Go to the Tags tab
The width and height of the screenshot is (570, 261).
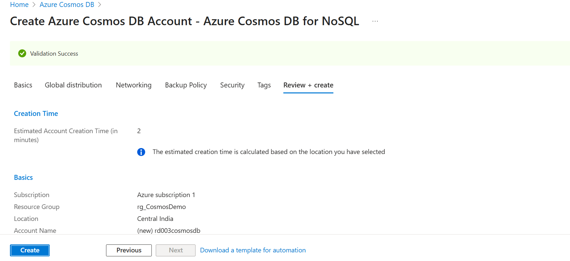coord(264,85)
